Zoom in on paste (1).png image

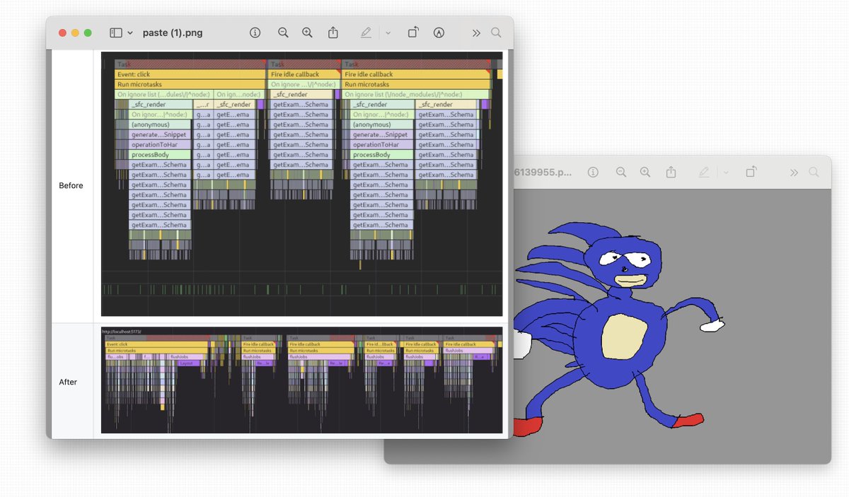click(x=307, y=33)
